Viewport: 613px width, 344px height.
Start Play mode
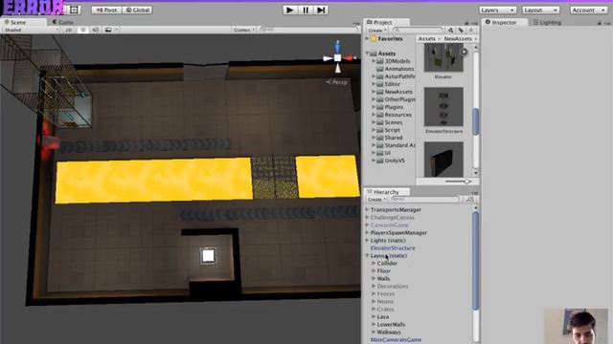tap(289, 11)
